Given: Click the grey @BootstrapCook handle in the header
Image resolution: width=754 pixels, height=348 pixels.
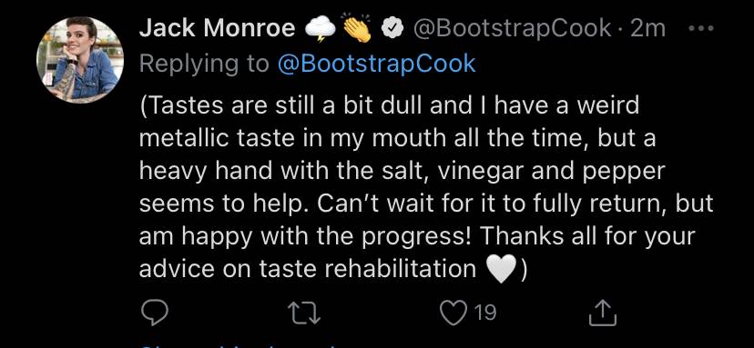Looking at the screenshot, I should pos(513,29).
